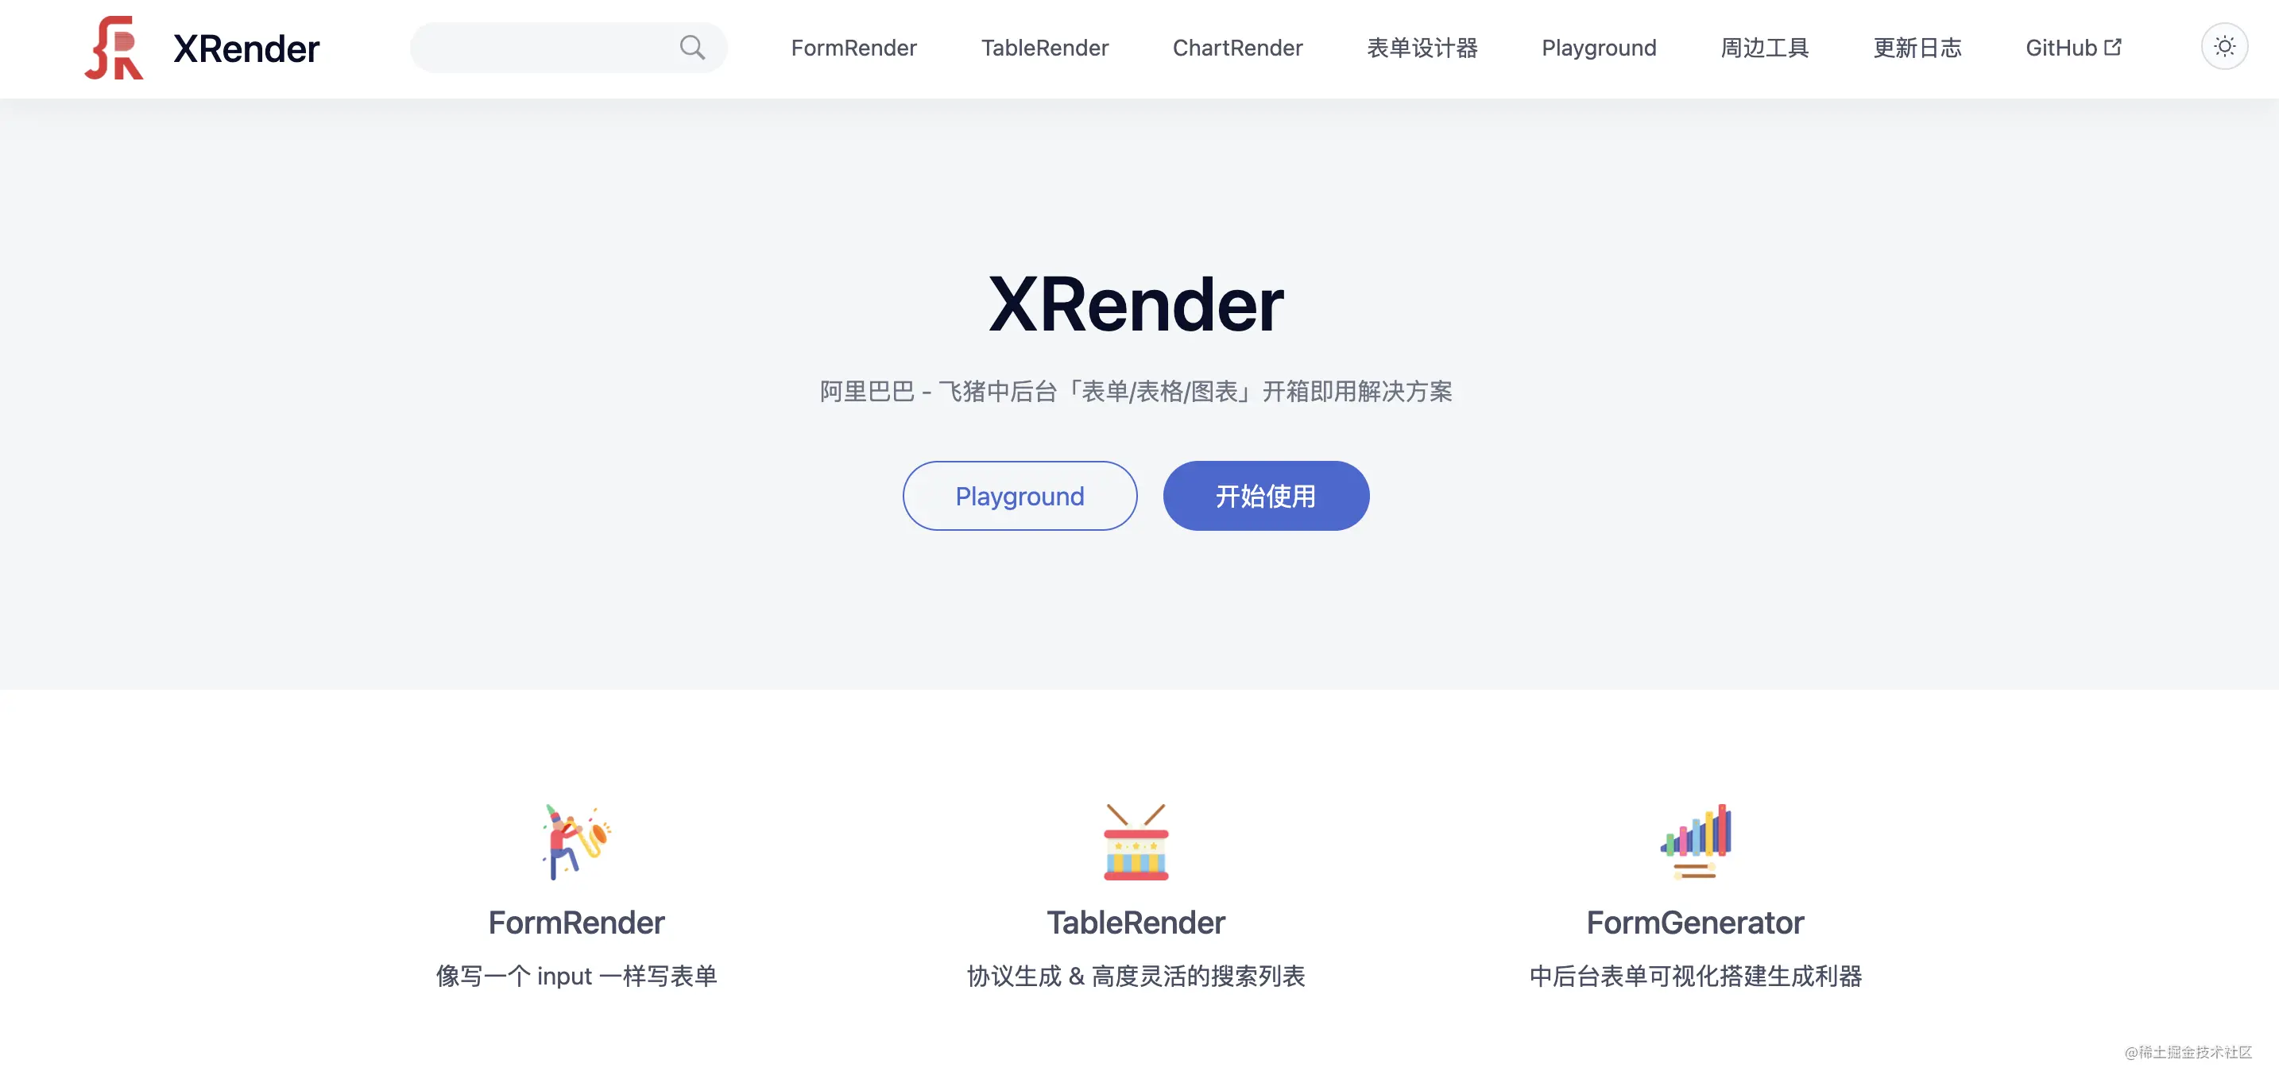Viewport: 2279px width, 1087px height.
Task: Go to ChartRender in the navbar
Action: [x=1236, y=48]
